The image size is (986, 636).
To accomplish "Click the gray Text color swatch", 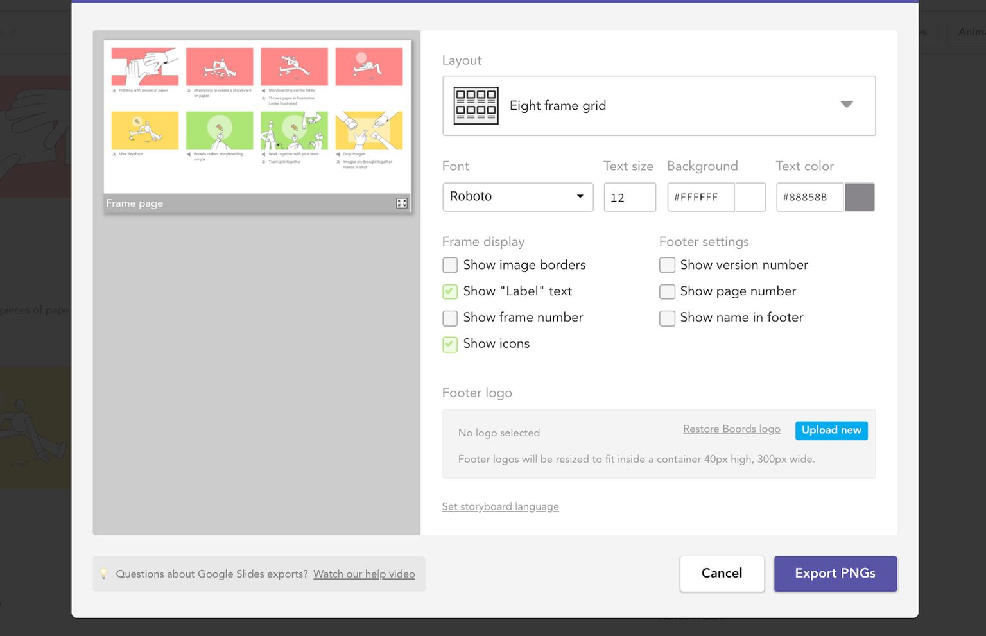I will [x=859, y=197].
